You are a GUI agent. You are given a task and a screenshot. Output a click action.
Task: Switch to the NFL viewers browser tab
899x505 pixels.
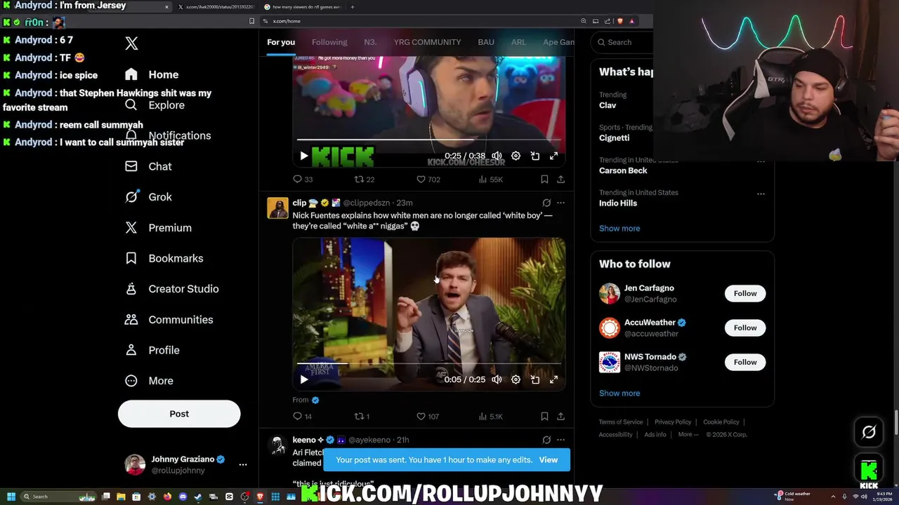pyautogui.click(x=303, y=7)
